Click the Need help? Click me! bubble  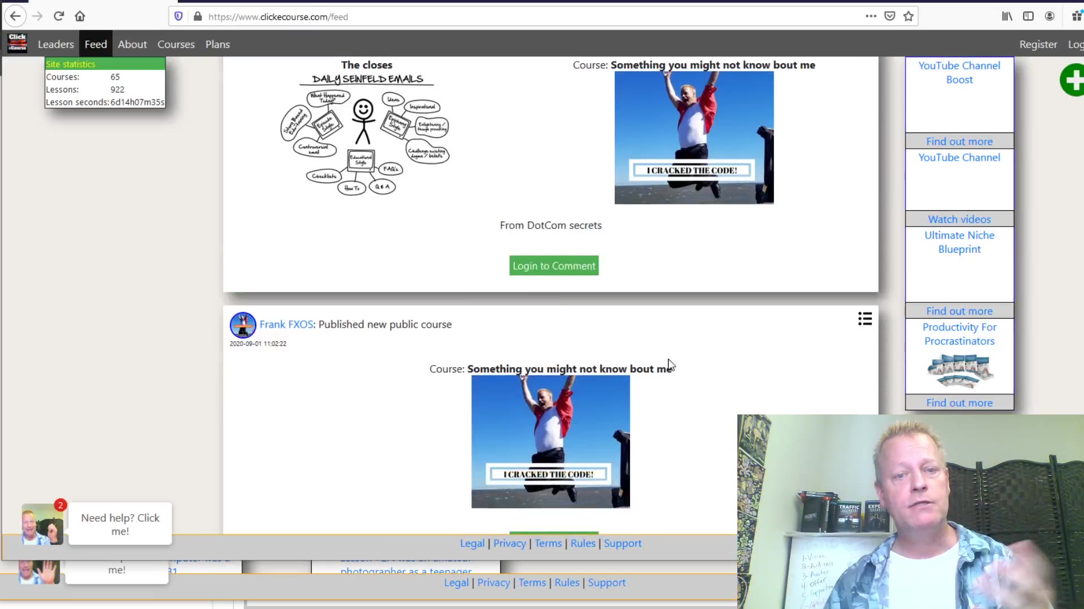[x=120, y=524]
